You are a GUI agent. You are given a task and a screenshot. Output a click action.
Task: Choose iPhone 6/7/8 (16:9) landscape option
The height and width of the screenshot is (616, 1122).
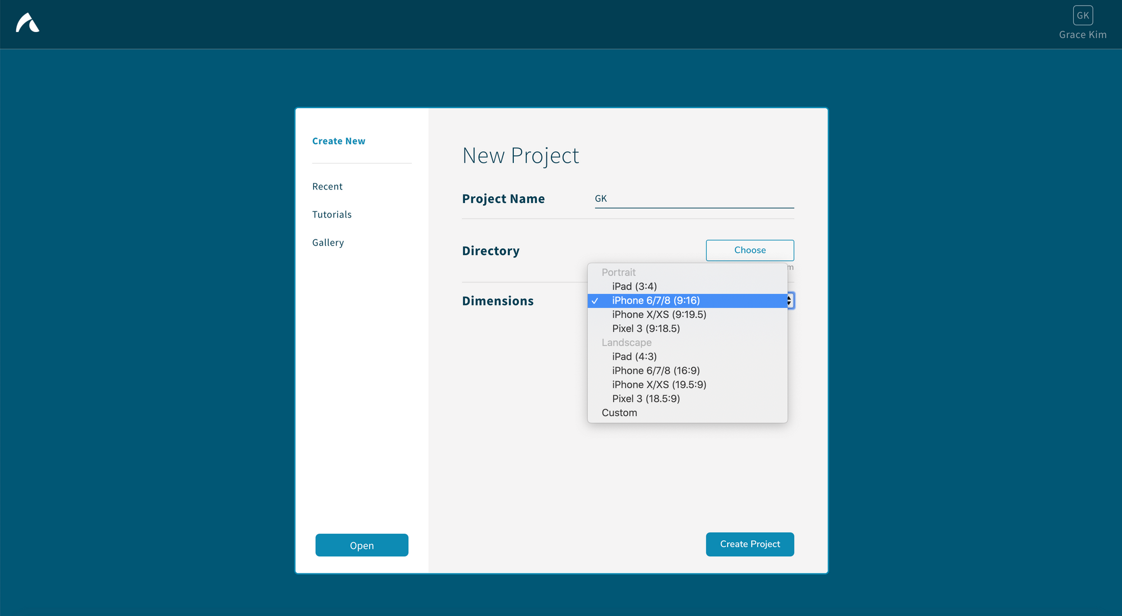655,371
